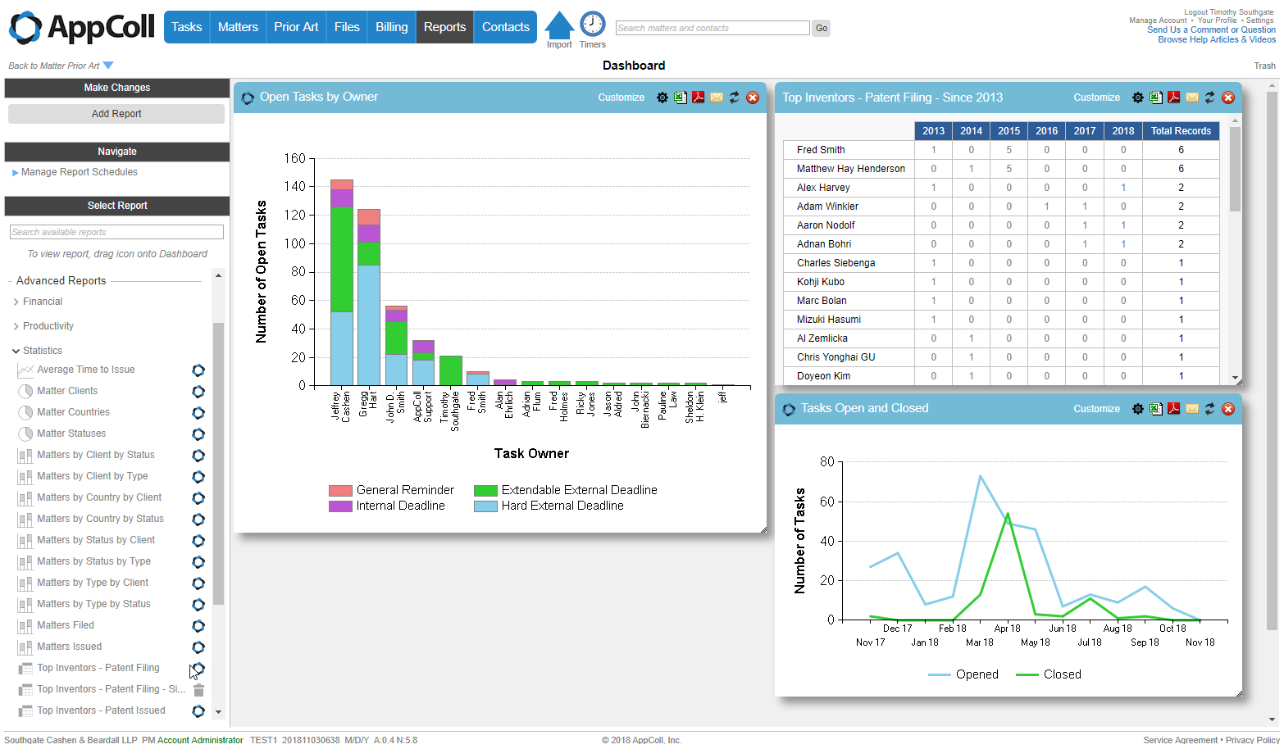
Task: Expand the Productivity reports group
Action: [x=16, y=327]
